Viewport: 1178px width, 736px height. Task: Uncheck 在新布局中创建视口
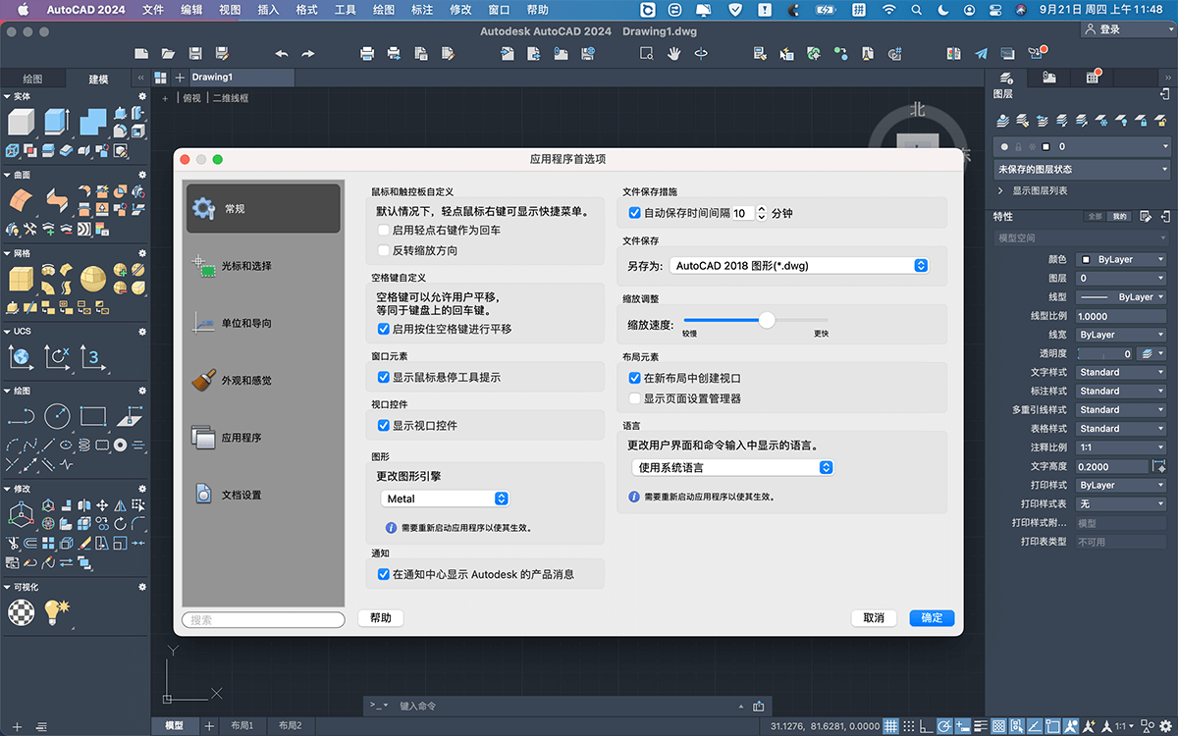(635, 378)
